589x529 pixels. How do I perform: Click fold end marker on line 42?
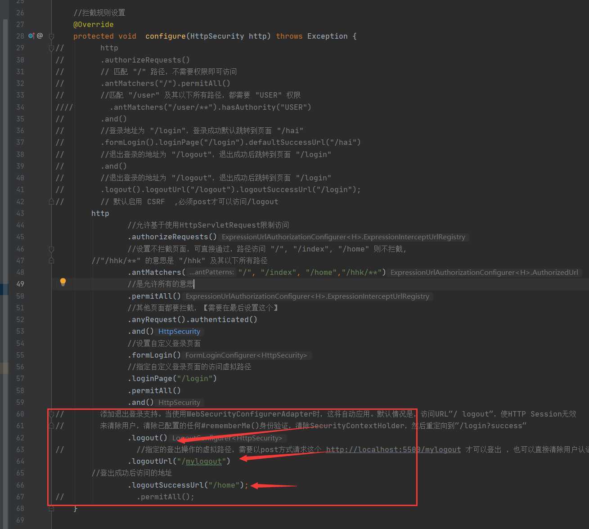pos(51,202)
